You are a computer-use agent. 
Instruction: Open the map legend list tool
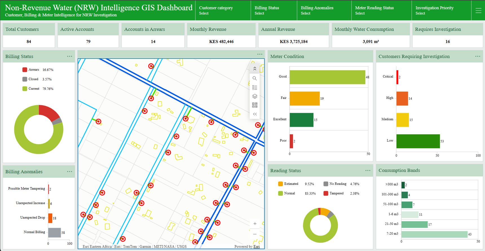click(x=255, y=87)
